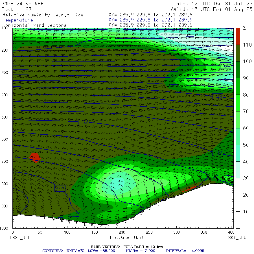Click the red hexagonal humidity patch near 700 hPa
The image size is (254, 254).
tap(34, 157)
